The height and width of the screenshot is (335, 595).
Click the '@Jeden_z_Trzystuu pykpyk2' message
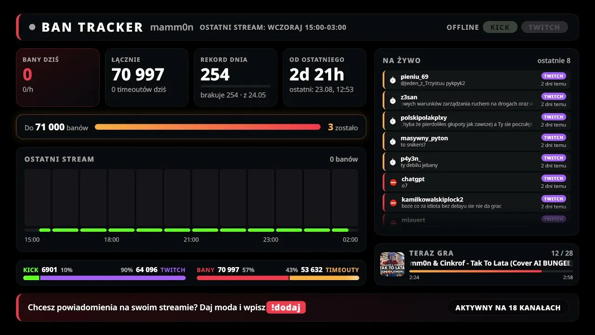tap(433, 84)
